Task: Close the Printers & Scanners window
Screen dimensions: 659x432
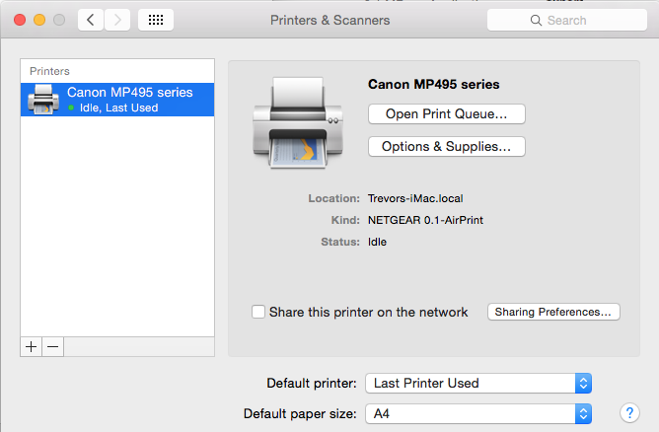Action: [x=20, y=20]
